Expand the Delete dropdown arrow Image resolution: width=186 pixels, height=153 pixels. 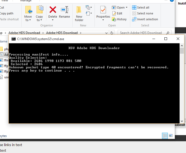(53, 20)
